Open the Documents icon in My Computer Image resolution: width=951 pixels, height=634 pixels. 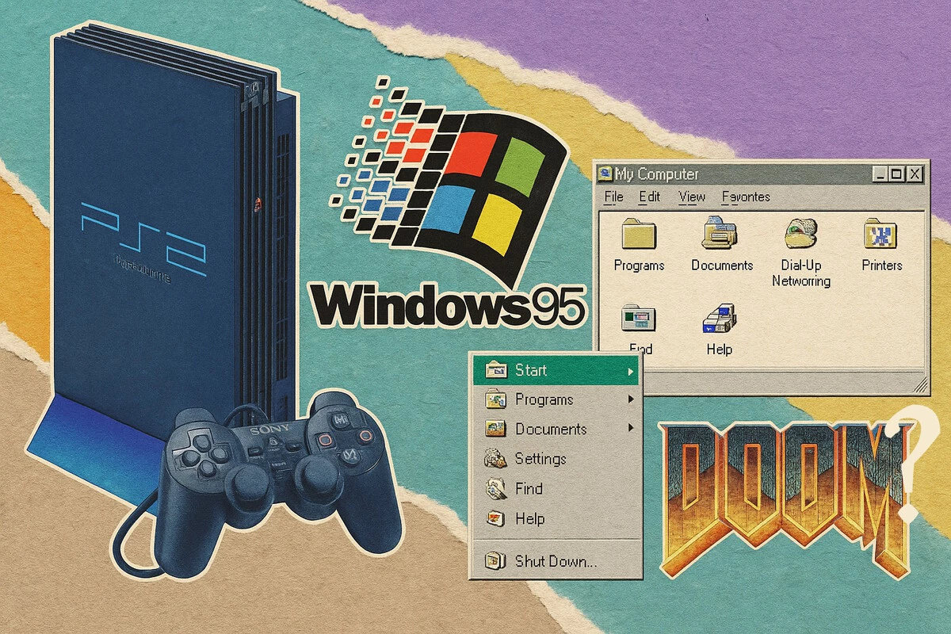tap(721, 235)
